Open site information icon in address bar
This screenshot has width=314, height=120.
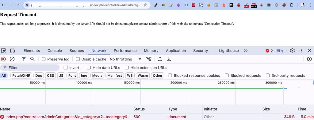click(27, 5)
